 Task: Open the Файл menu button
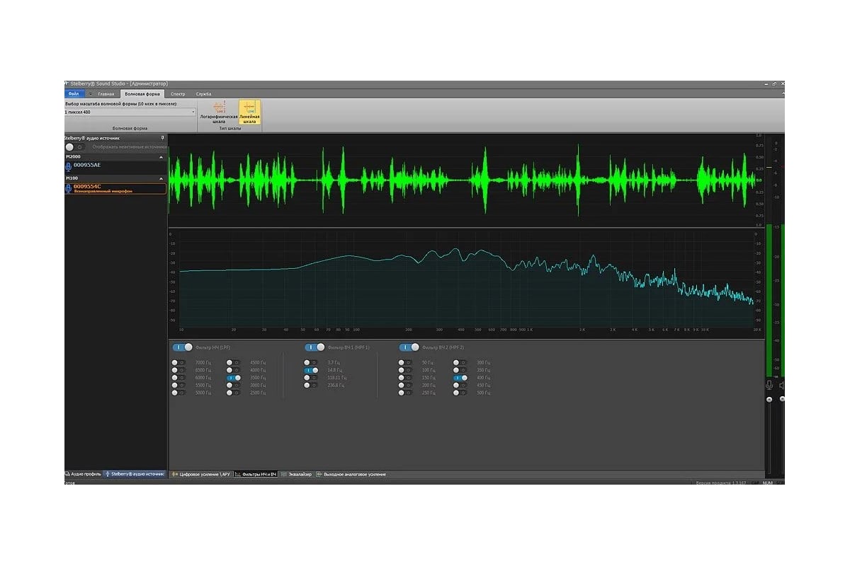pos(74,93)
